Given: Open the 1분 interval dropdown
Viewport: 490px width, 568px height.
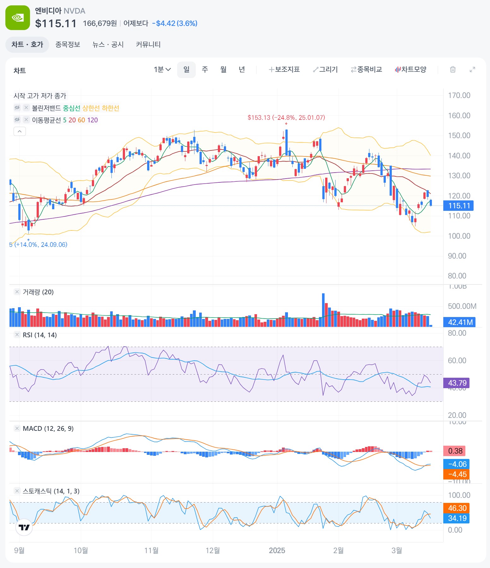Looking at the screenshot, I should [162, 70].
